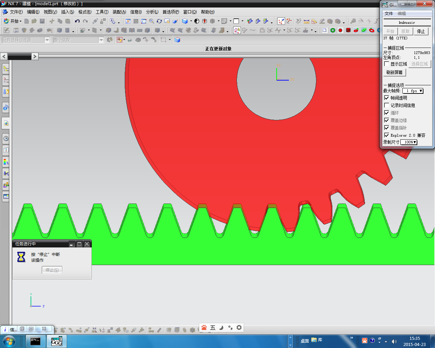Select the Rotate view tool
Viewport: 435px width, 348px height.
(159, 21)
